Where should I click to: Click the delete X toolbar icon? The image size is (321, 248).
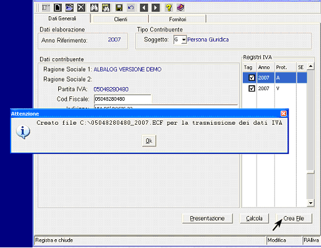[81, 8]
